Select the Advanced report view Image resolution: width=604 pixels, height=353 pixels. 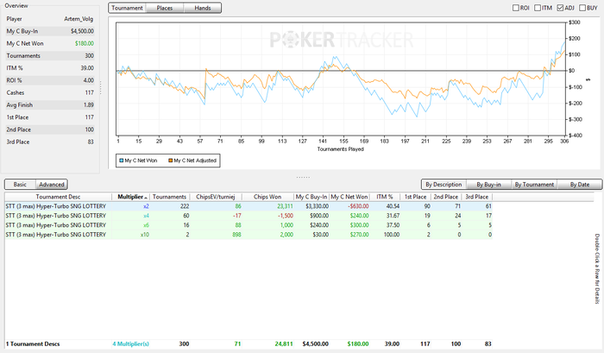51,184
